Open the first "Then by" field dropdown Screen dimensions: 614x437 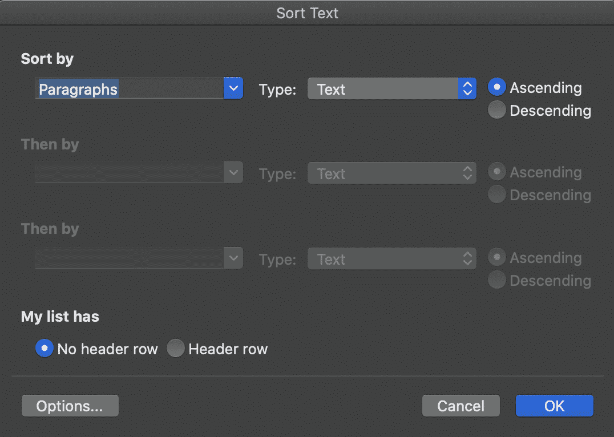(x=233, y=172)
